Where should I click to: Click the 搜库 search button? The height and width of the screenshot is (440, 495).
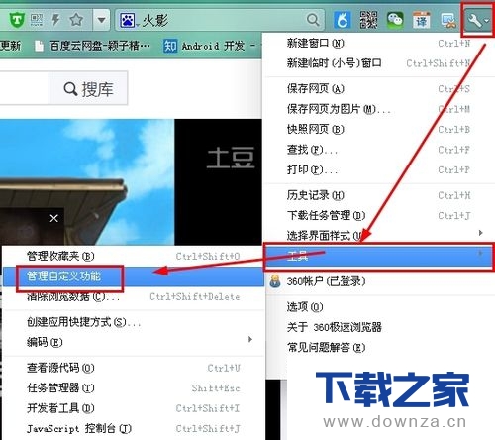click(x=88, y=88)
